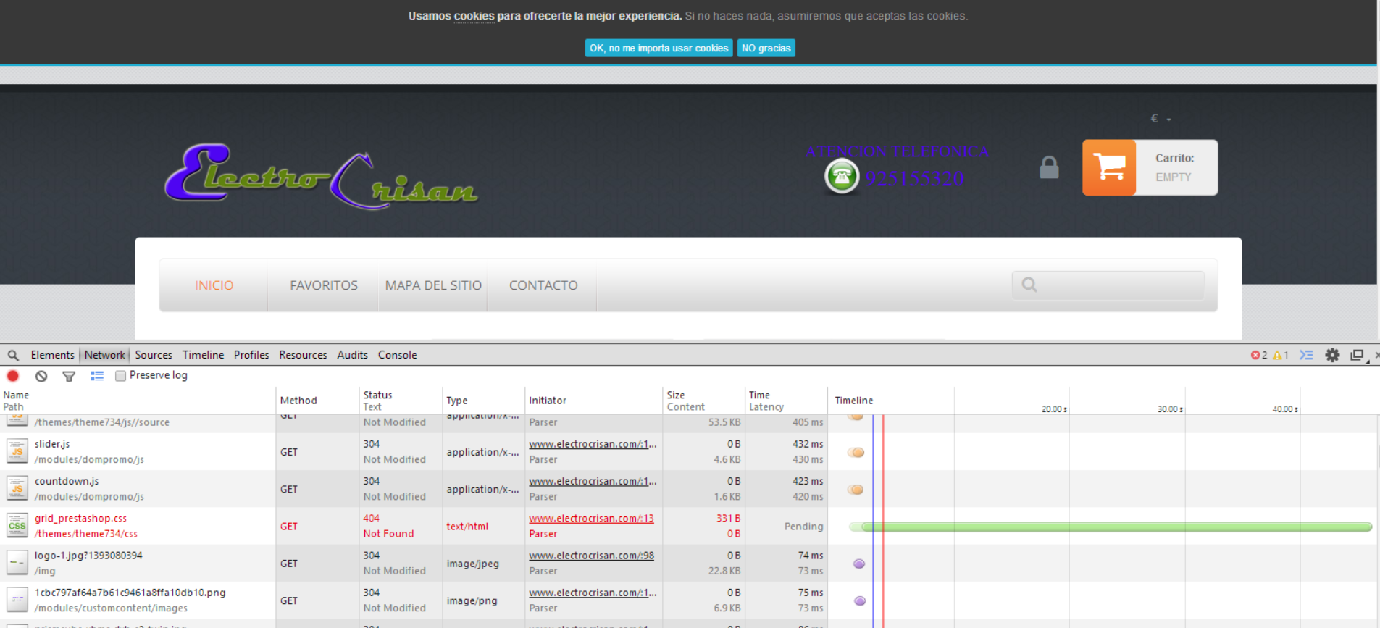Click the image file icon for logo-1.jpg
1380x628 pixels.
(17, 563)
